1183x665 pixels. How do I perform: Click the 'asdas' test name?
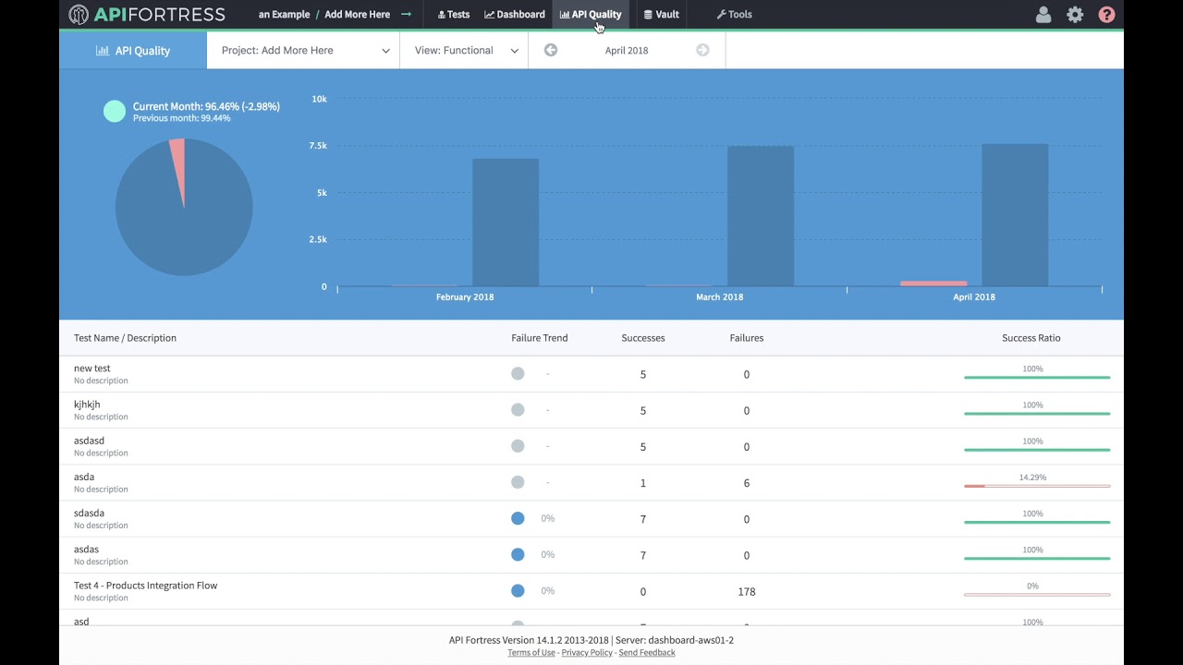[x=86, y=549]
